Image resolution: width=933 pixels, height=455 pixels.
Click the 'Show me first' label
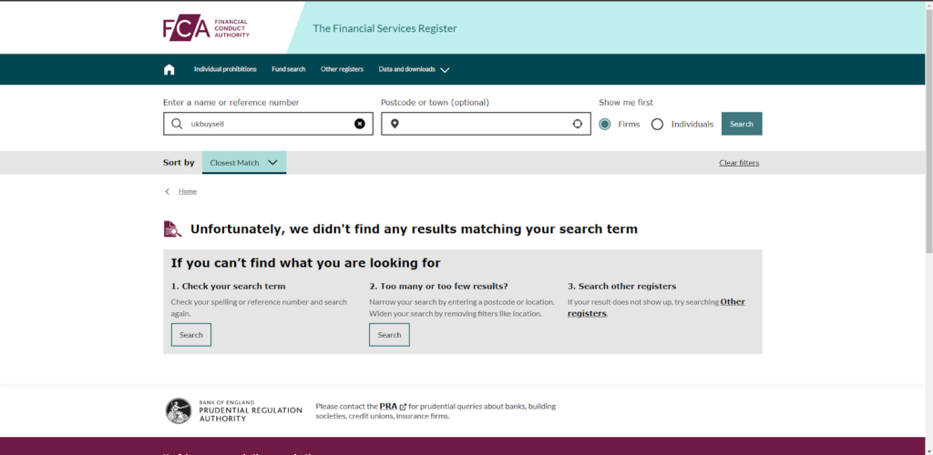626,102
